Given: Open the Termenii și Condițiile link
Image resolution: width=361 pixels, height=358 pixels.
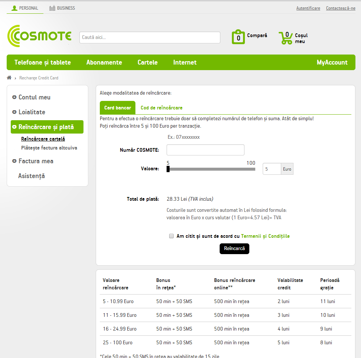Looking at the screenshot, I should pyautogui.click(x=265, y=236).
